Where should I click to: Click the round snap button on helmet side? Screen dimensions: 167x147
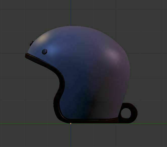point(44,52)
